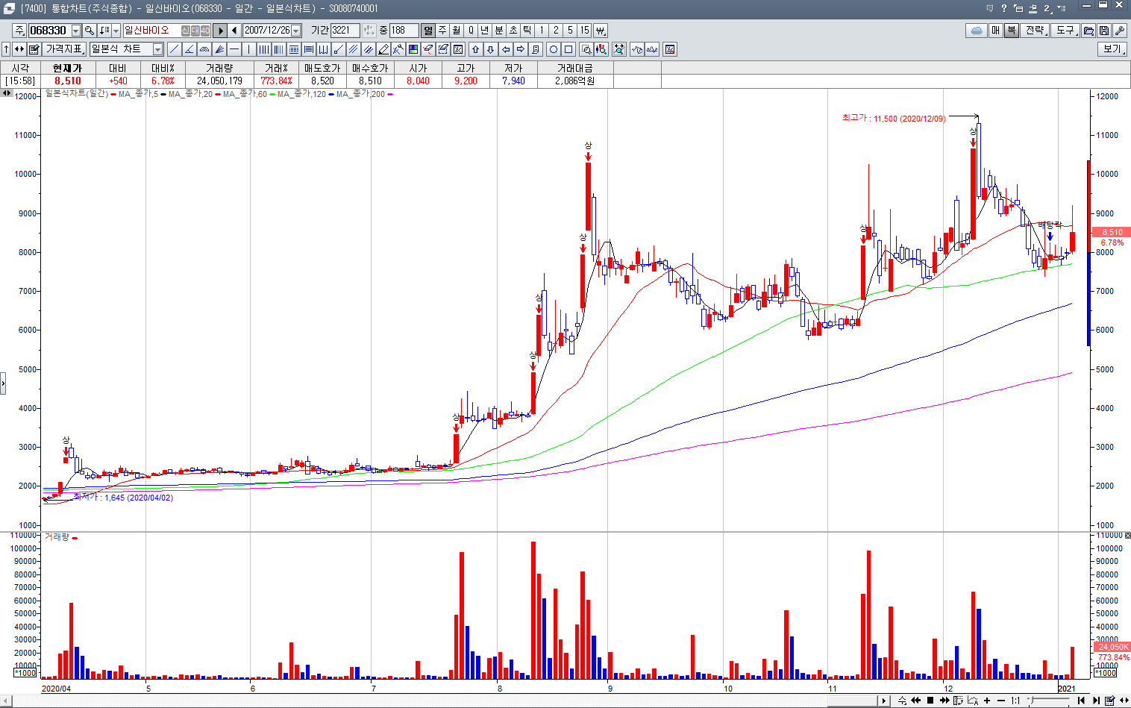The width and height of the screenshot is (1131, 708).
Task: Click the 188 count input field
Action: pos(404,31)
